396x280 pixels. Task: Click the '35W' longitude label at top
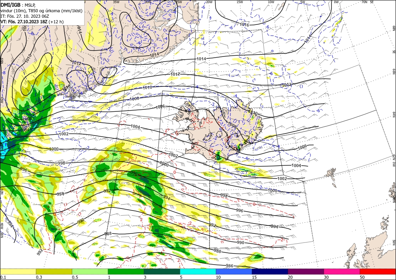[116, 2]
